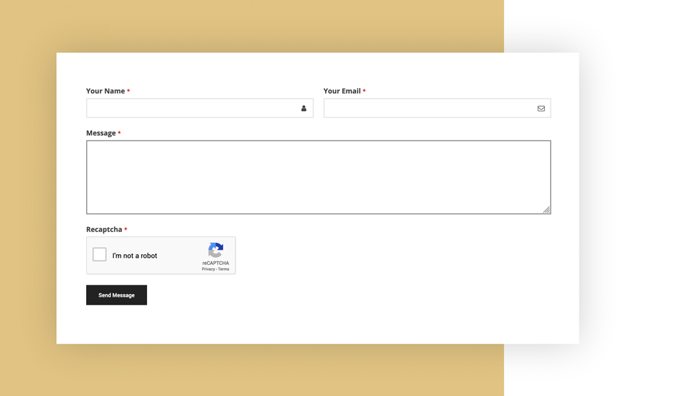Select the user silhouette inside Your Name input
The image size is (678, 396).
303,108
